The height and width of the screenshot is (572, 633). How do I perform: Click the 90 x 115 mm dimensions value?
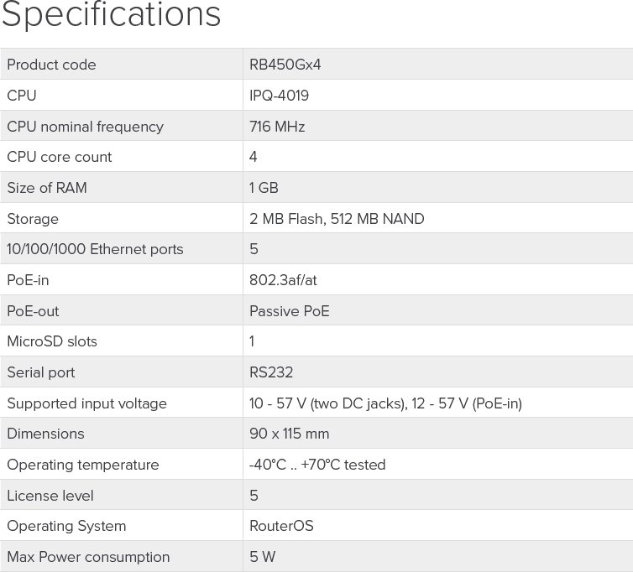pos(289,434)
